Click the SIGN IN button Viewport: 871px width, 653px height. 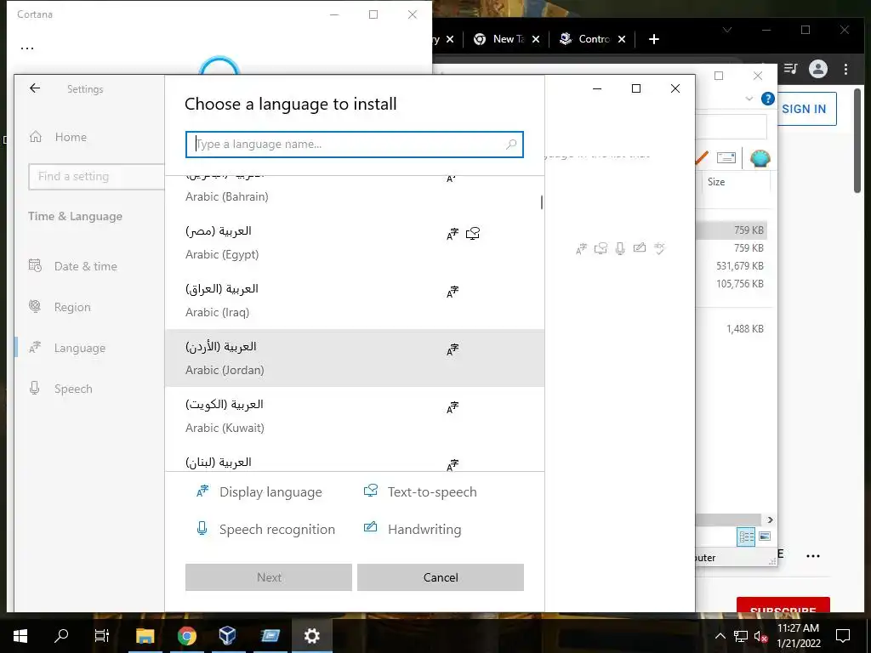(804, 109)
